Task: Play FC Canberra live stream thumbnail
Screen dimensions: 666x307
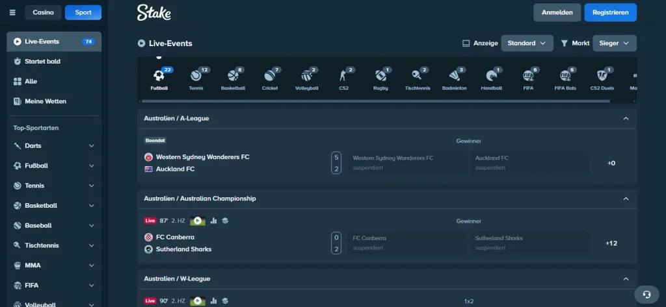Action: point(198,221)
